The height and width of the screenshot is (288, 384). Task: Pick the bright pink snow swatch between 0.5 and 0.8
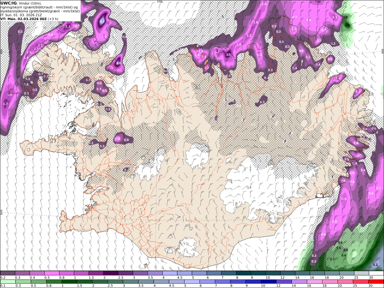52,273
